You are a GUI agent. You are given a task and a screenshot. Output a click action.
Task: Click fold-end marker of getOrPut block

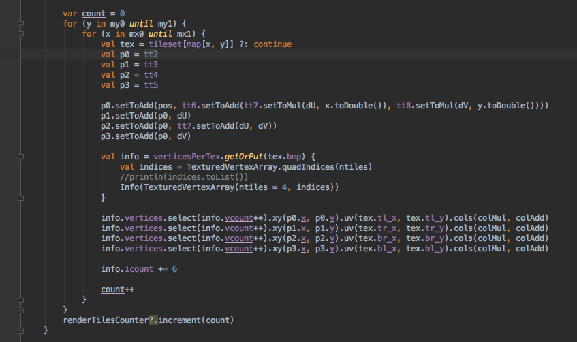click(21, 198)
